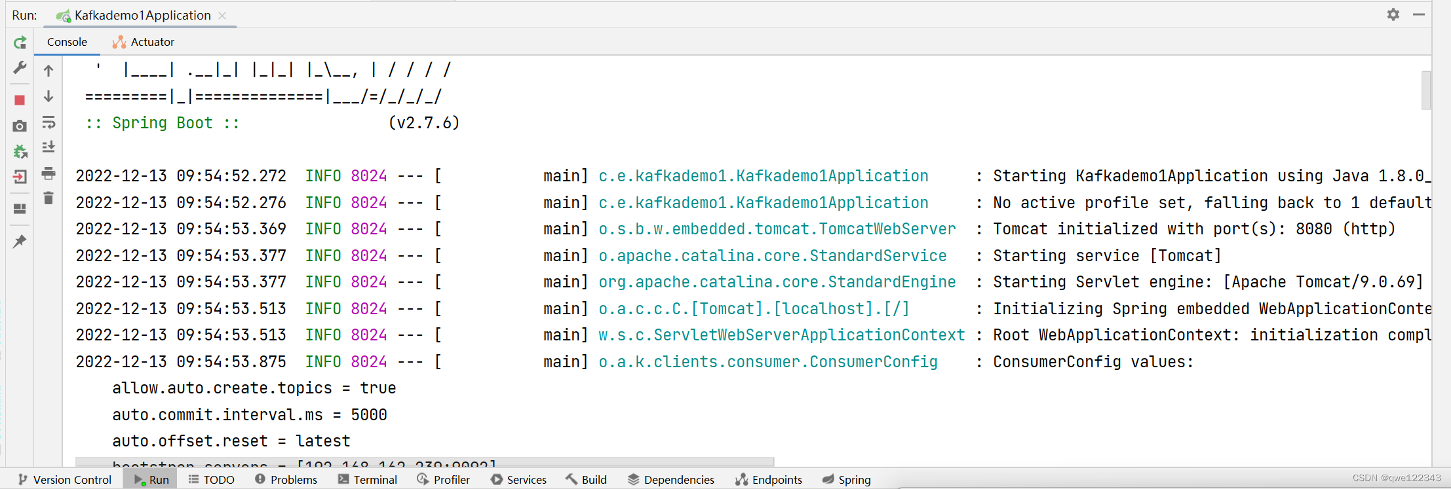Image resolution: width=1451 pixels, height=489 pixels.
Task: Stop the running application with red square
Action: point(20,100)
